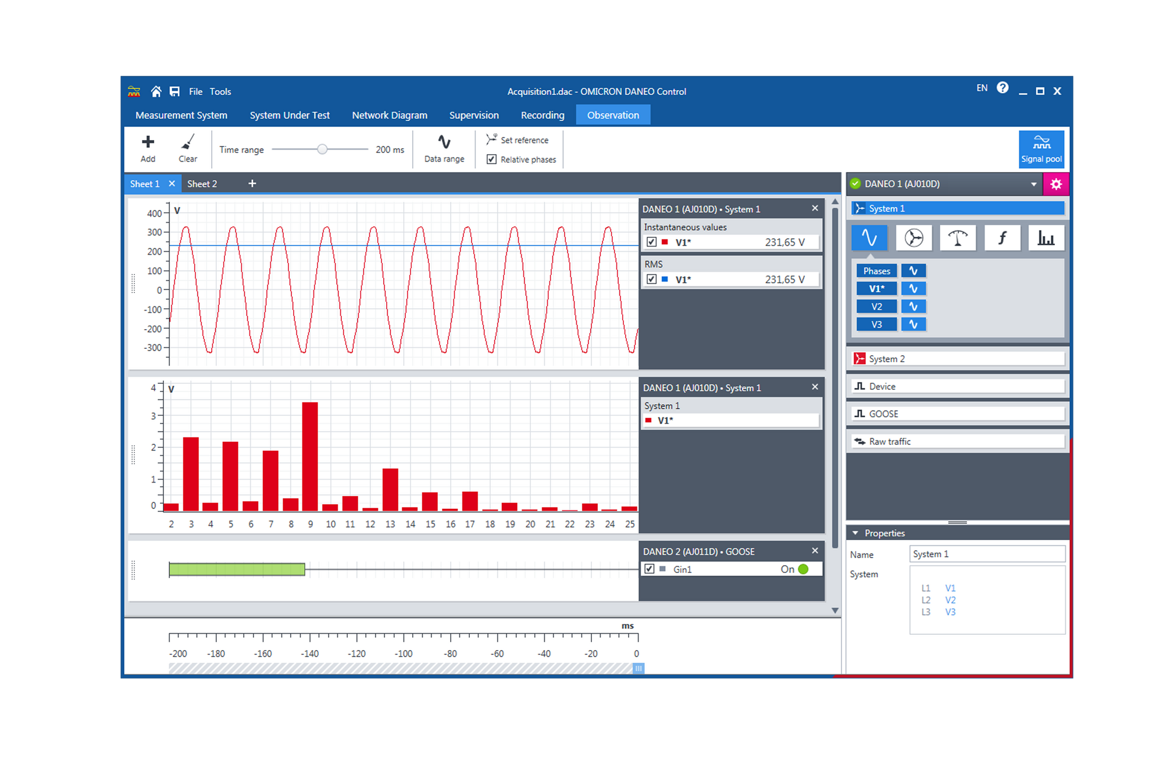This screenshot has height=778, width=1163.
Task: Open the EN language selector
Action: click(x=982, y=88)
